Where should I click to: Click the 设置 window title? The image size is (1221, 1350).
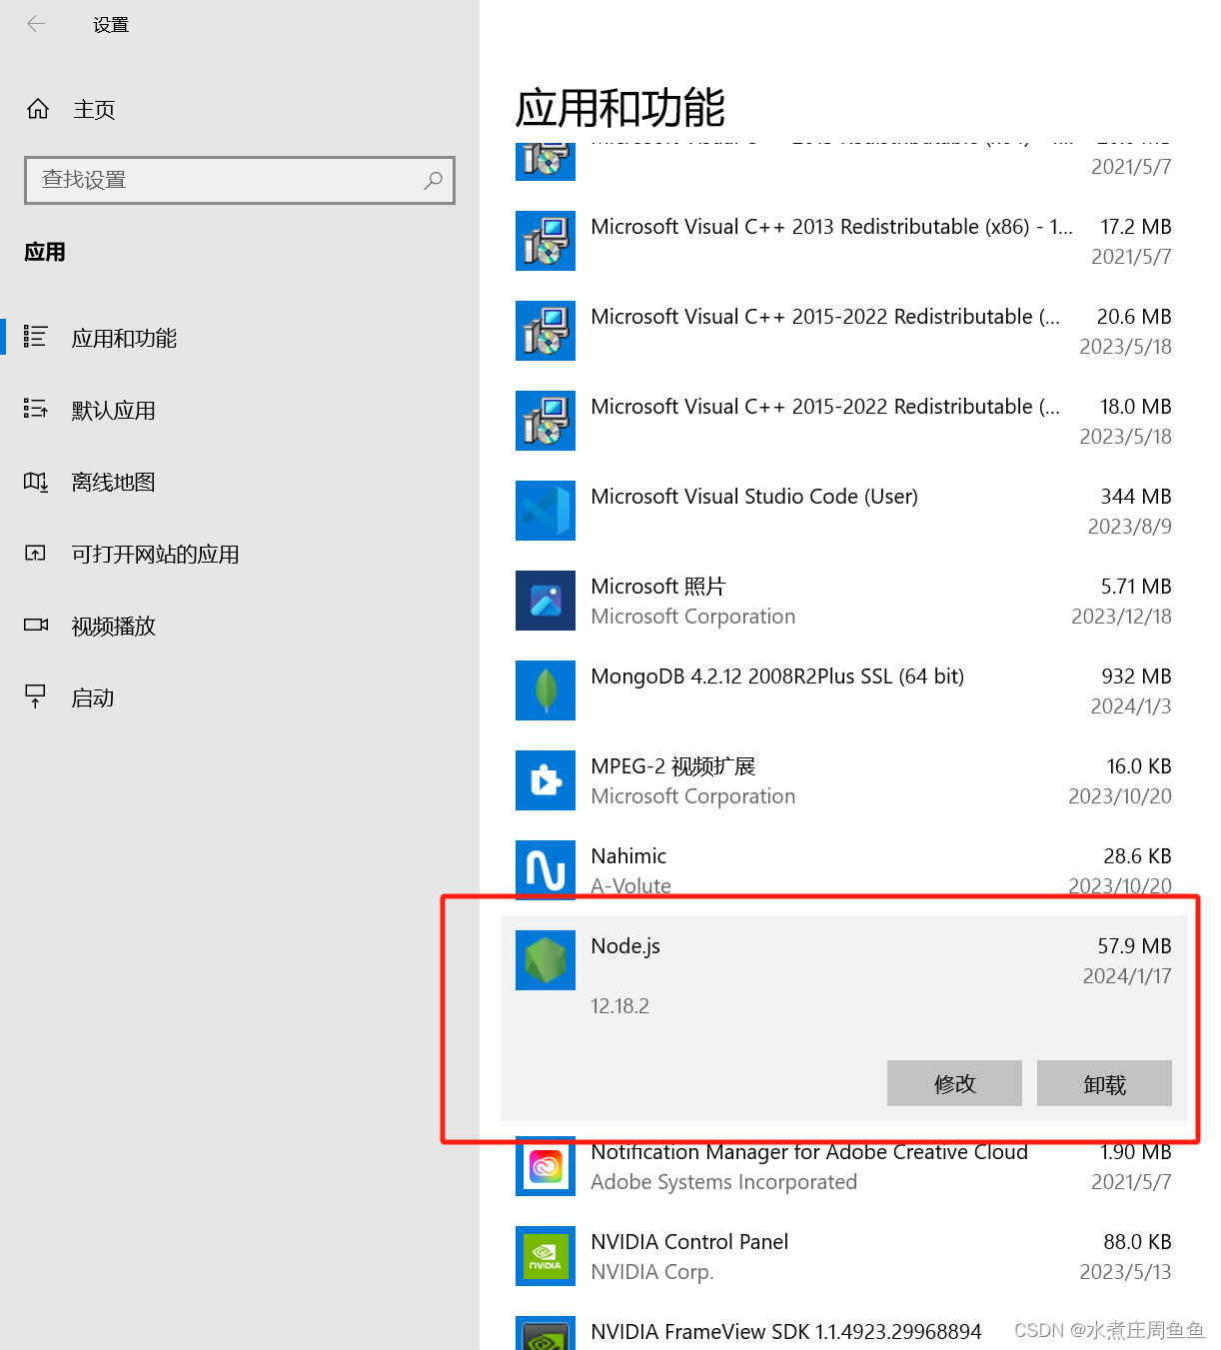click(111, 25)
